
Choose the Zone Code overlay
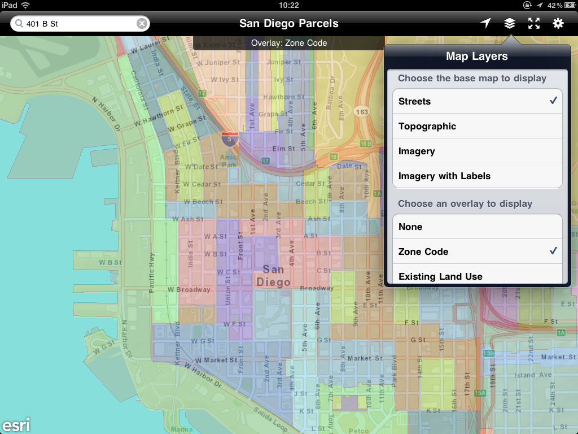coord(478,251)
